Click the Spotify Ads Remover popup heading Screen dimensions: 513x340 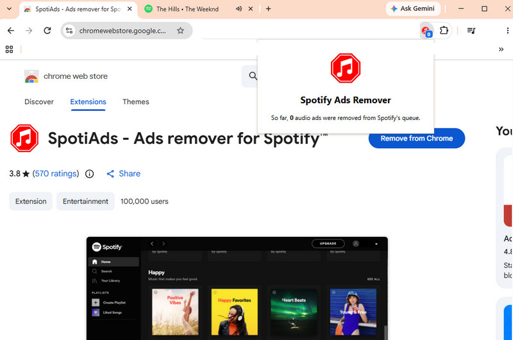(346, 100)
